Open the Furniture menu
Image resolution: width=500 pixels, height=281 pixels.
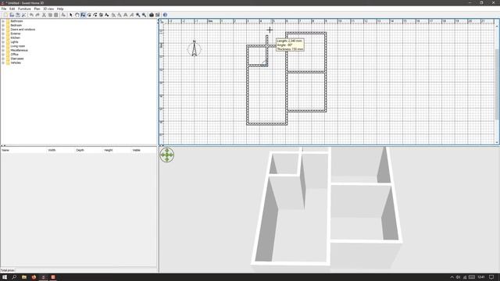pyautogui.click(x=24, y=9)
